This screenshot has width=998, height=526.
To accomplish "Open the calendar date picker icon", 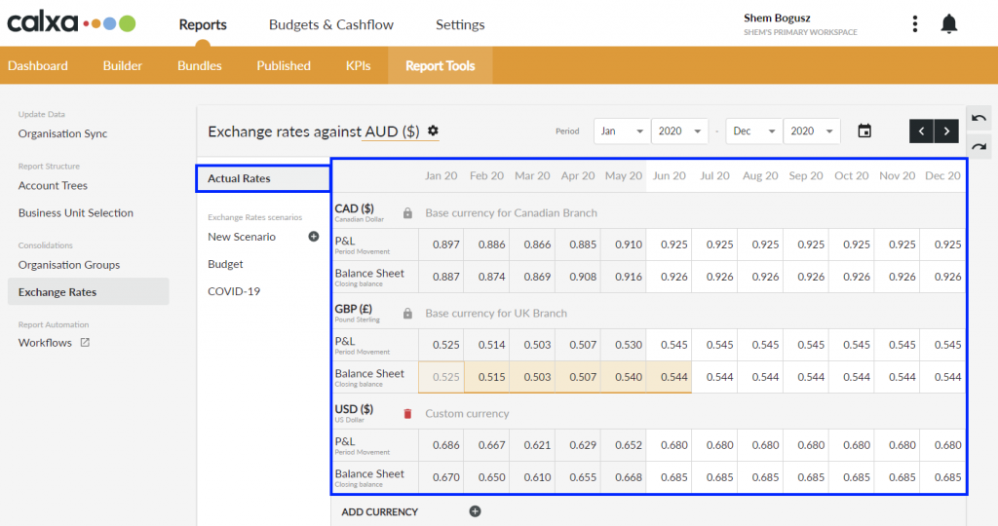I will pyautogui.click(x=864, y=131).
